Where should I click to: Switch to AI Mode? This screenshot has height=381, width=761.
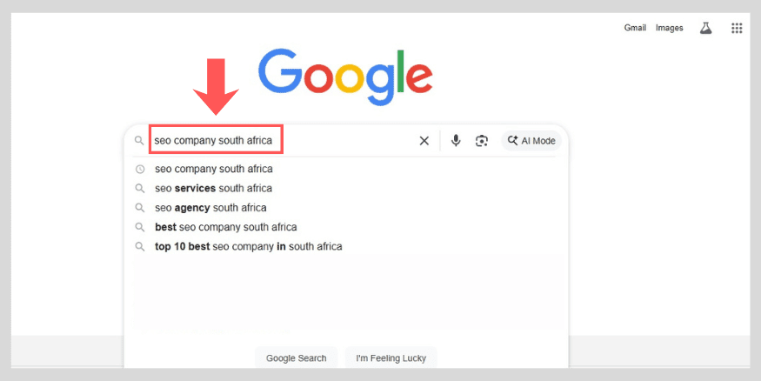tap(531, 141)
